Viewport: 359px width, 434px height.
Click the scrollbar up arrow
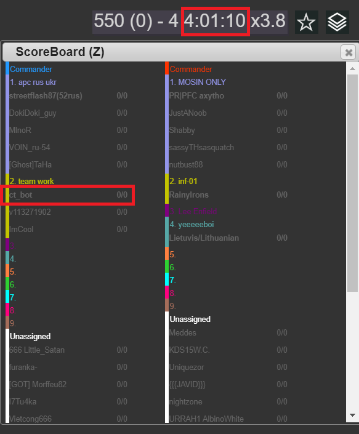point(352,69)
